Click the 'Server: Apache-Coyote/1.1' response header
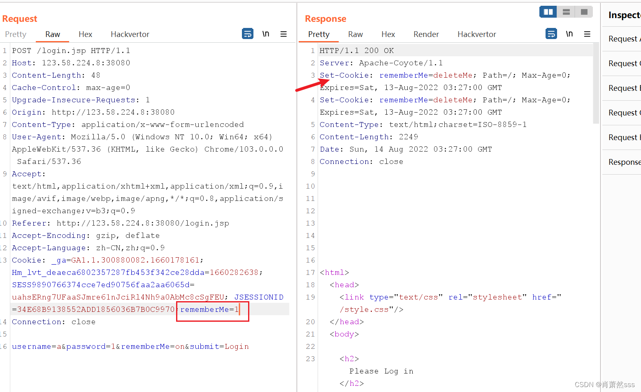This screenshot has width=641, height=392. [381, 63]
